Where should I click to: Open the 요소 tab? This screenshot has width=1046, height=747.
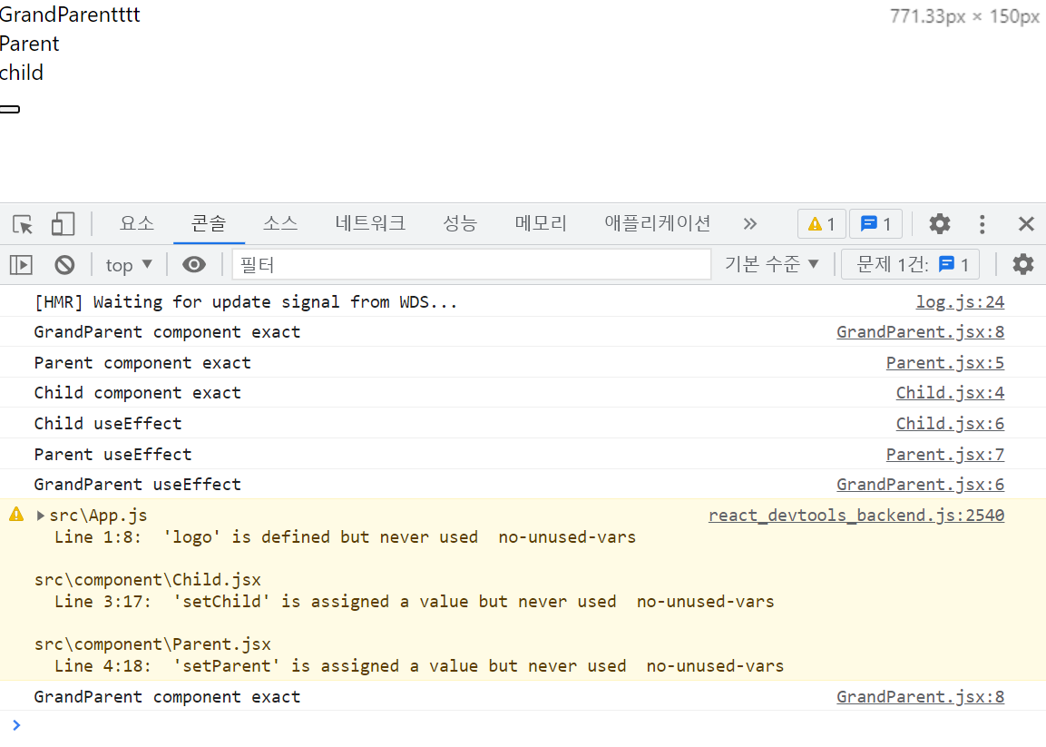[x=137, y=223]
